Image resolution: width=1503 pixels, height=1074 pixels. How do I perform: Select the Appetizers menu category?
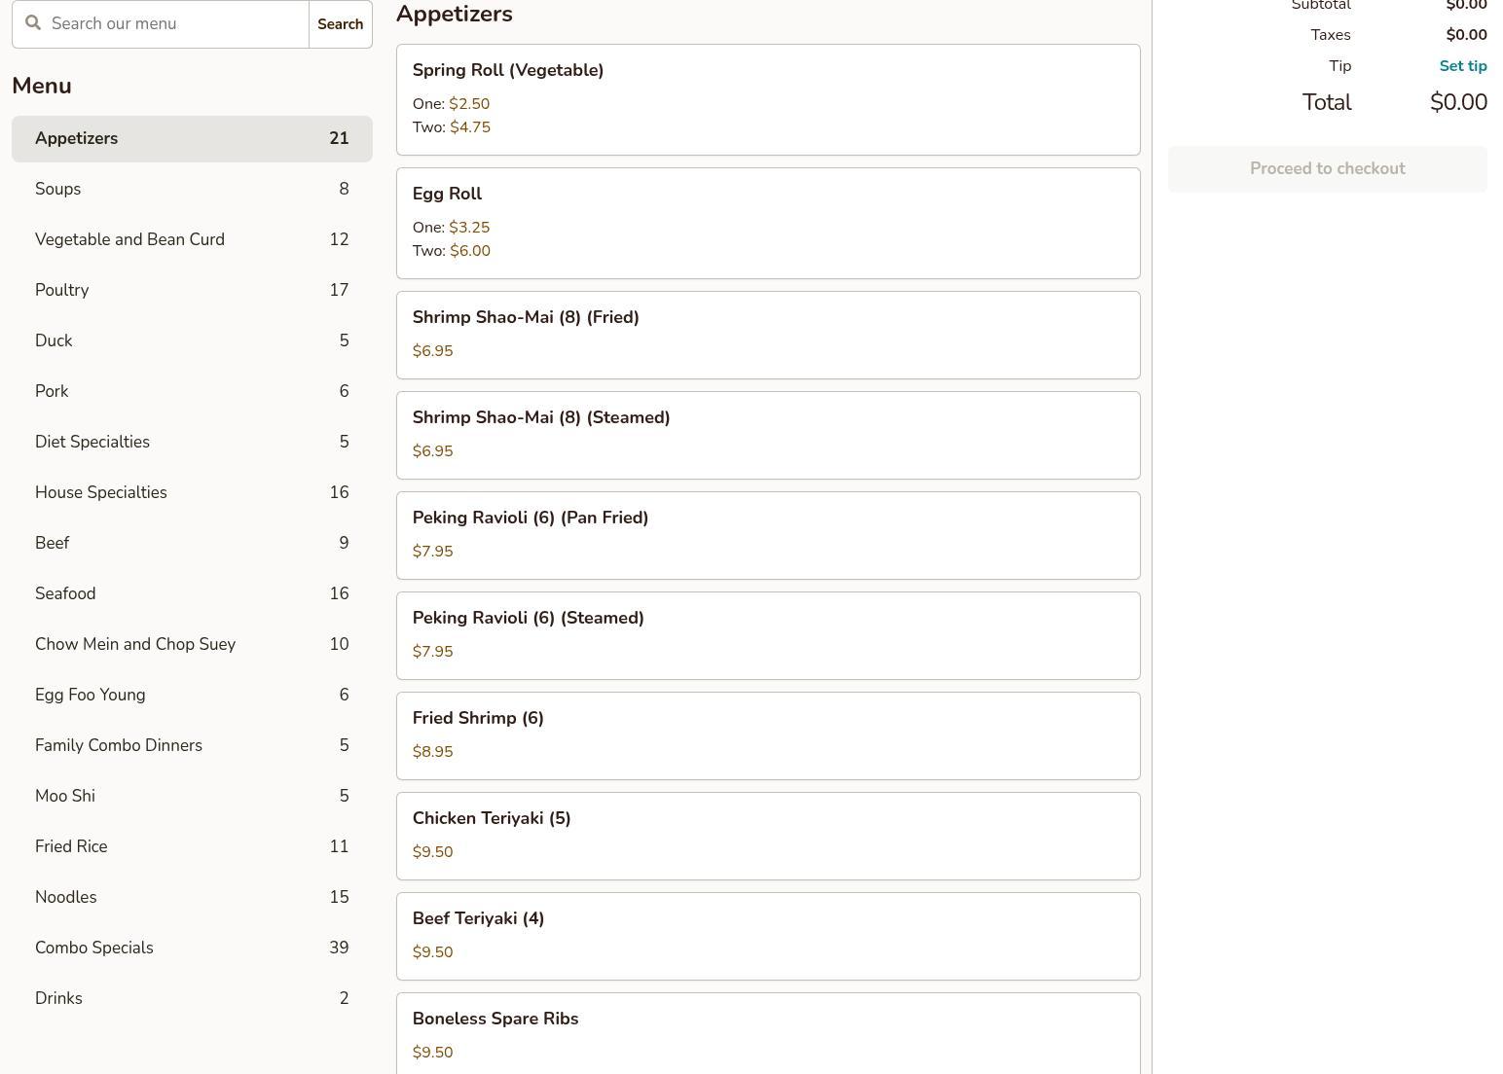tap(192, 139)
